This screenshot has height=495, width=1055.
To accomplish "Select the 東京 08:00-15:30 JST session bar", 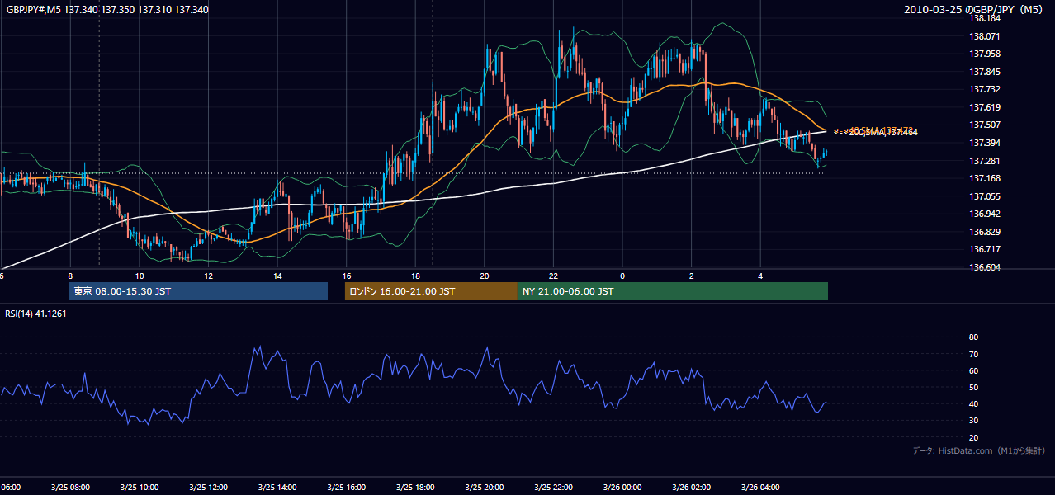I will click(x=198, y=291).
